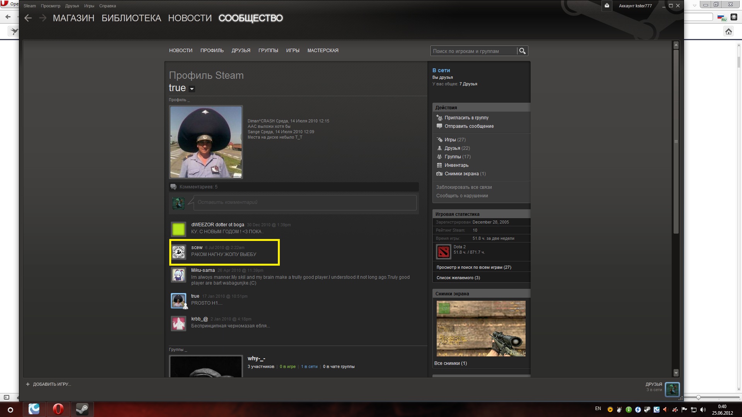Image resolution: width=742 pixels, height=417 pixels.
Task: Open the Dota 2 game icon
Action: (443, 252)
